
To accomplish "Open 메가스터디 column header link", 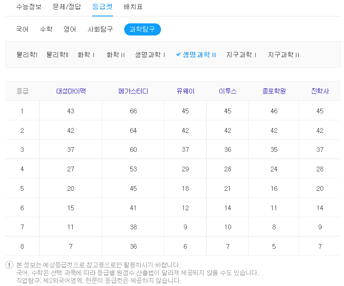I will pyautogui.click(x=133, y=91).
